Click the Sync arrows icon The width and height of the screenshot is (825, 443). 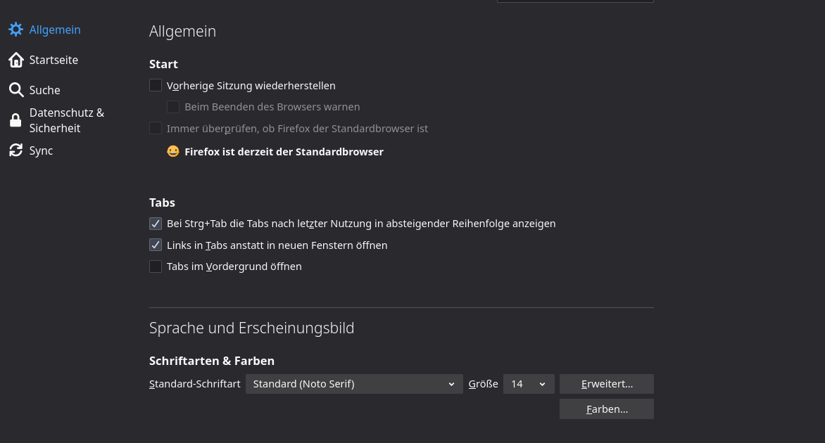(x=15, y=150)
